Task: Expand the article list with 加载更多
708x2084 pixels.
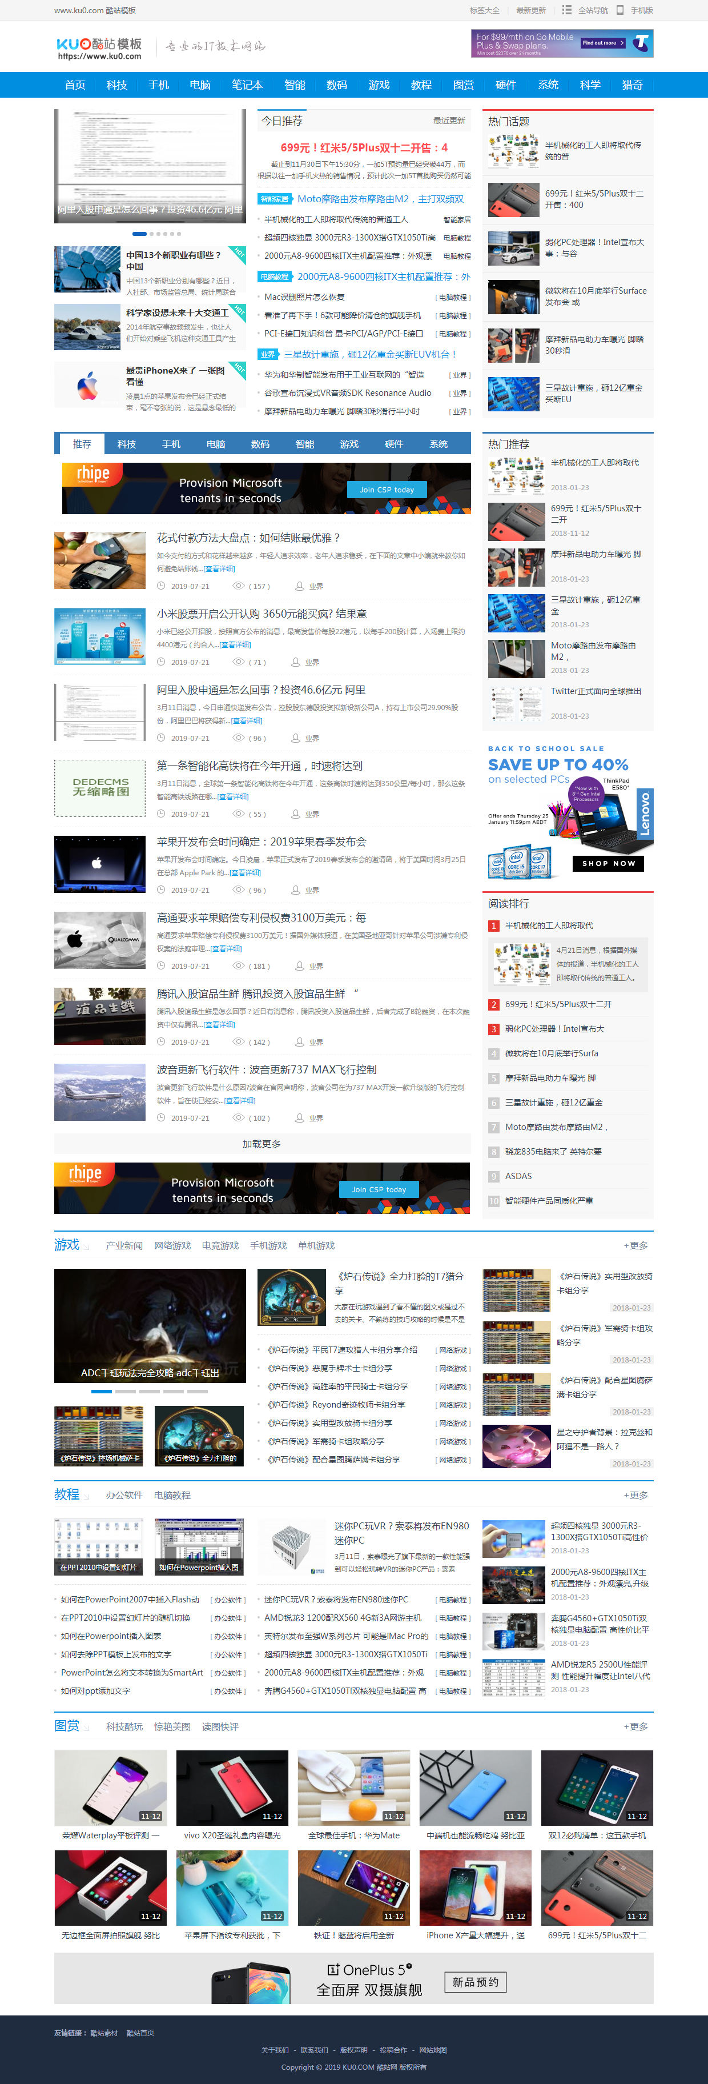Action: pyautogui.click(x=262, y=1144)
